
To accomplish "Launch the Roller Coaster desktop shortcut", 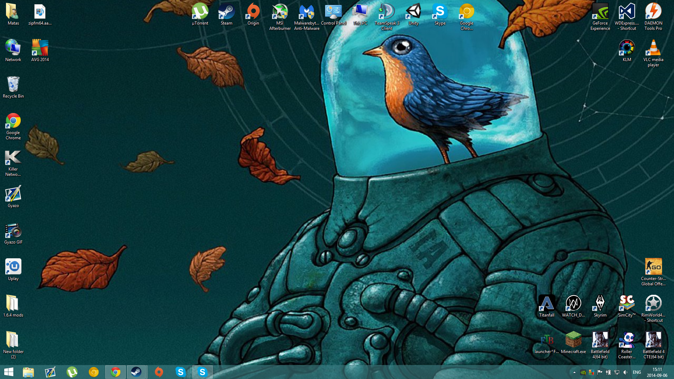I will click(627, 345).
